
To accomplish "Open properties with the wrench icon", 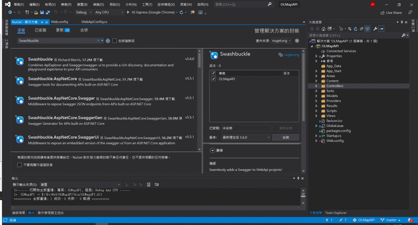I will click(x=376, y=29).
